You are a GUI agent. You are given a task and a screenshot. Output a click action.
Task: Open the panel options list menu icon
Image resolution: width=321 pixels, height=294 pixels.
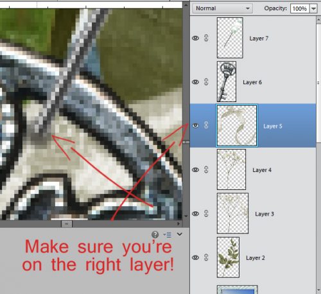[168, 235]
